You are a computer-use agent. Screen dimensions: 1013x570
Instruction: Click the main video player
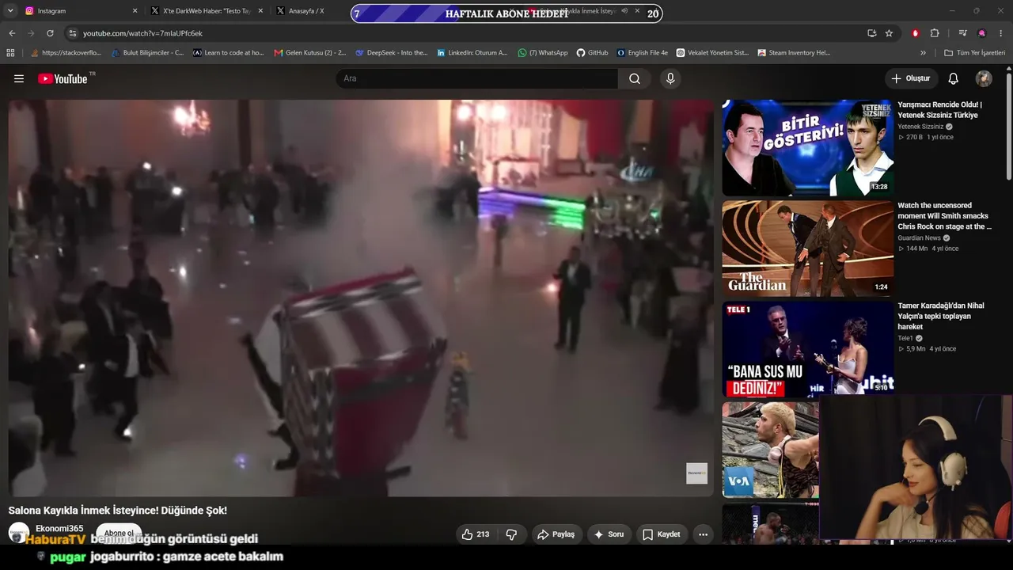pos(361,298)
